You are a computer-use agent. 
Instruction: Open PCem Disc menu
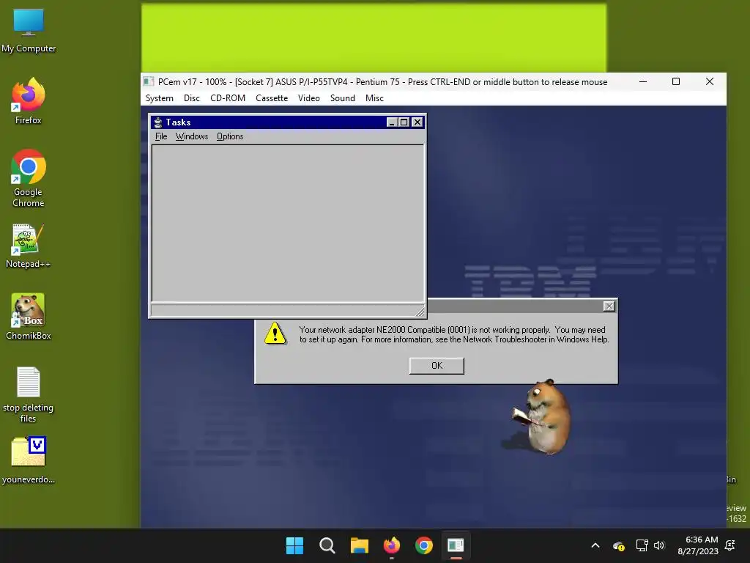191,98
